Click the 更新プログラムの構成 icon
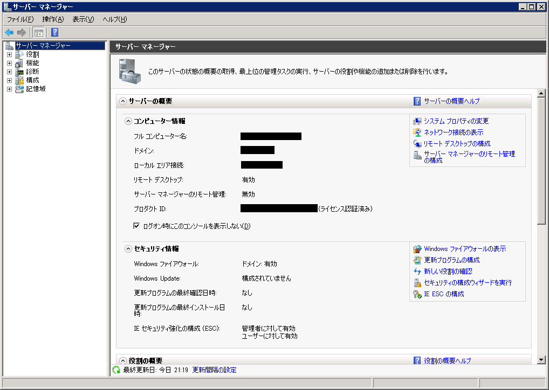Screen dimensions: 549x390 [417, 260]
